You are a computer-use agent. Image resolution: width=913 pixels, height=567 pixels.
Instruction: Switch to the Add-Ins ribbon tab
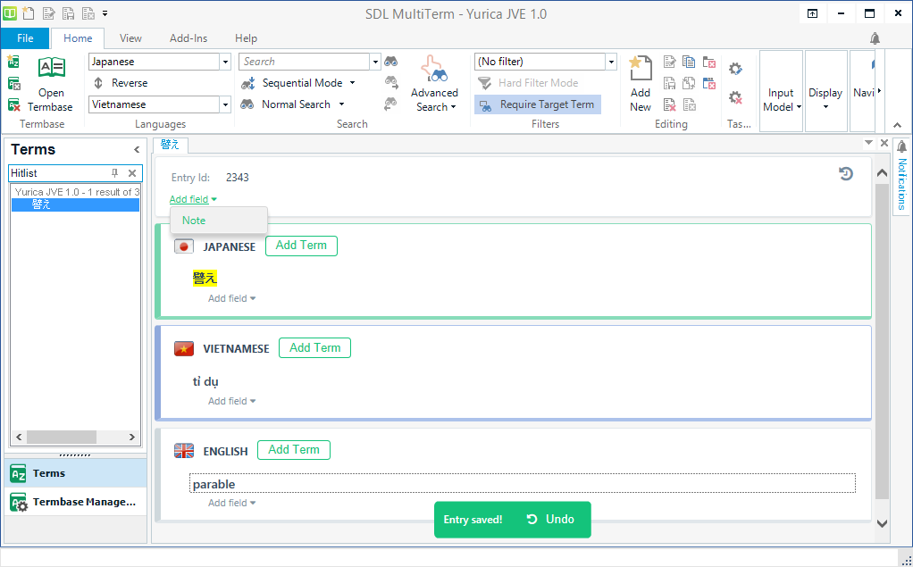pos(188,38)
